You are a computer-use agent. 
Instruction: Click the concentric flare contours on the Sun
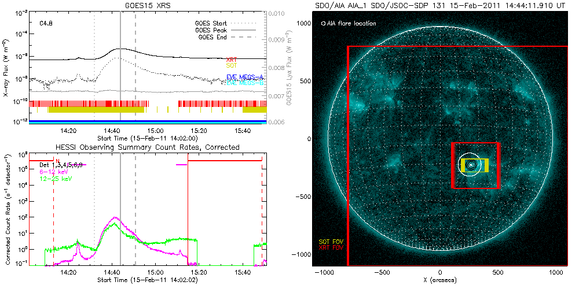click(472, 165)
